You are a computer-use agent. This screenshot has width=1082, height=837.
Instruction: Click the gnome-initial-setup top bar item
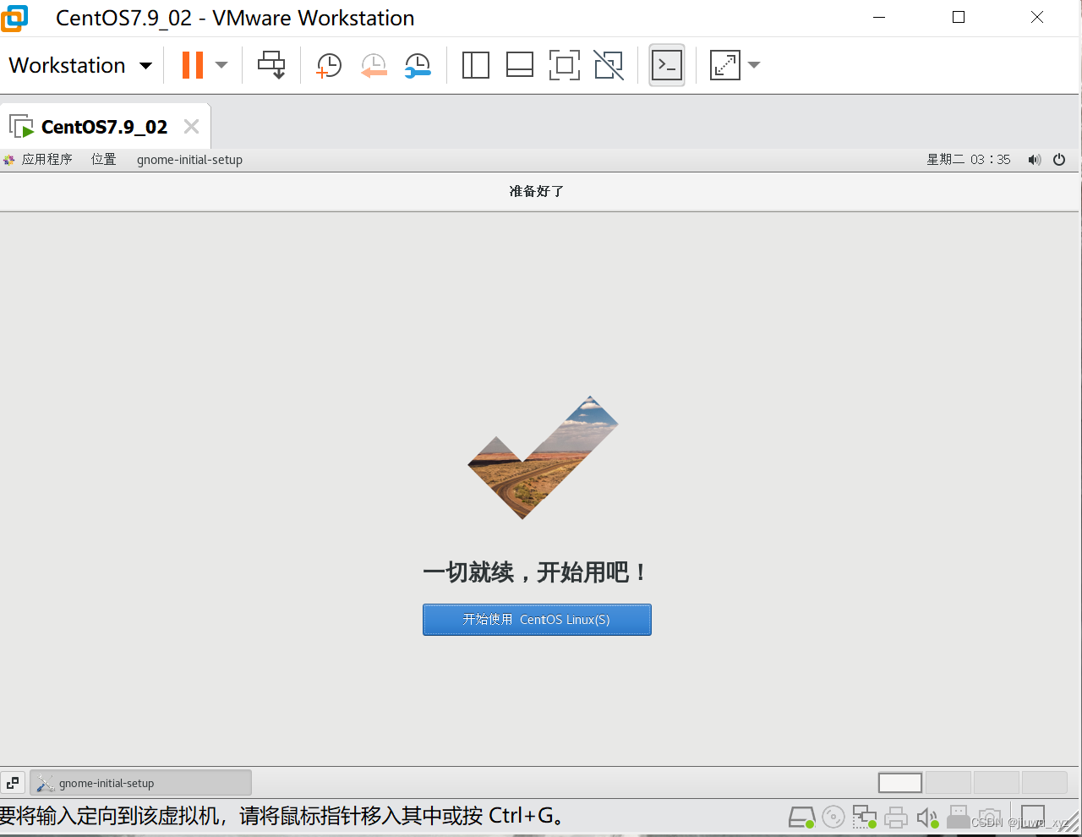(x=189, y=159)
